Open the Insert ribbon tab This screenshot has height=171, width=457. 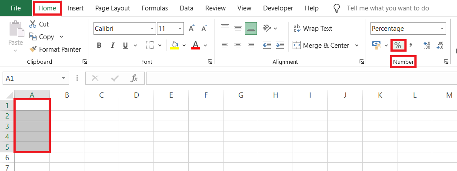(x=76, y=8)
